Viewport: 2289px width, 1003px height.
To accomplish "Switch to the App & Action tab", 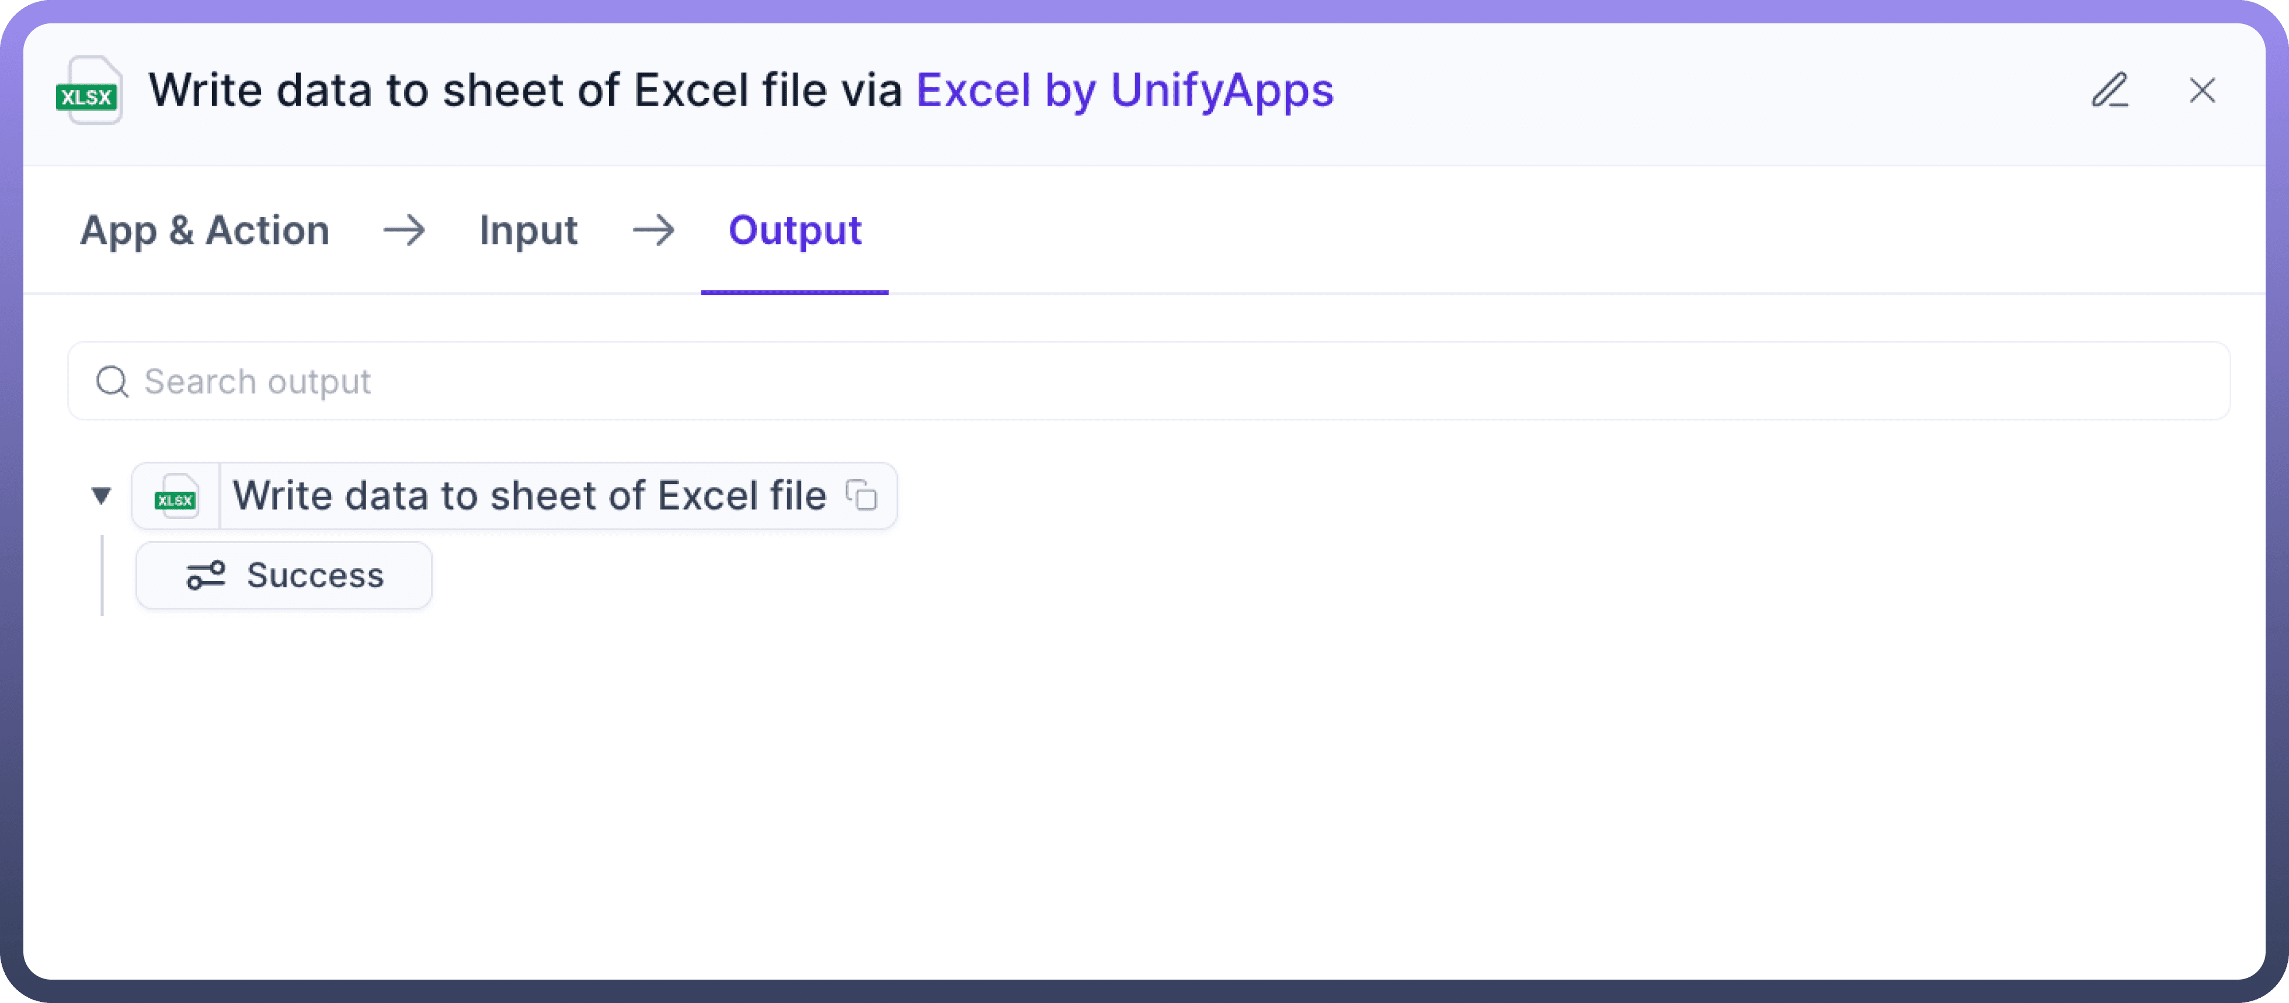I will click(x=204, y=231).
